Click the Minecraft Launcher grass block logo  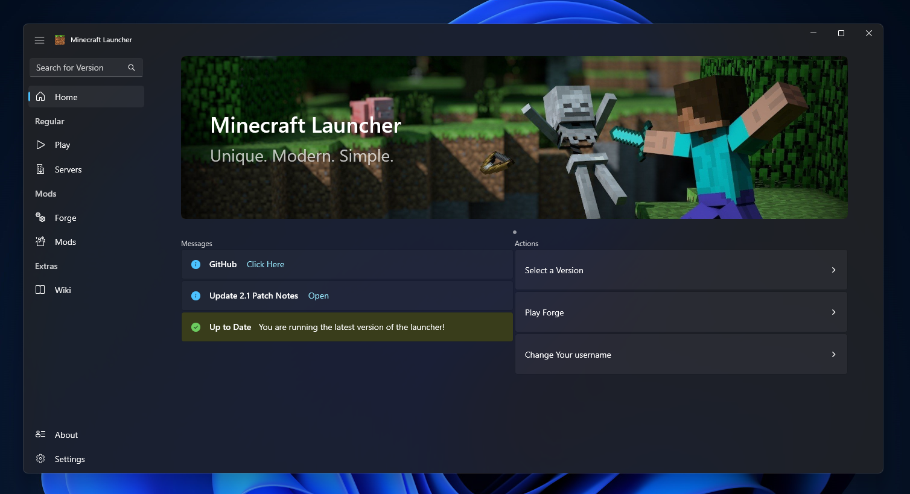[59, 39]
